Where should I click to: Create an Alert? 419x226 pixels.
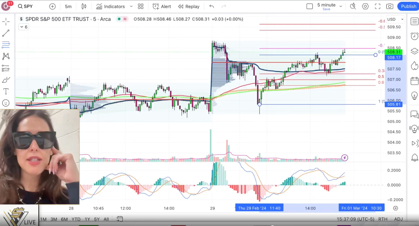click(x=162, y=6)
